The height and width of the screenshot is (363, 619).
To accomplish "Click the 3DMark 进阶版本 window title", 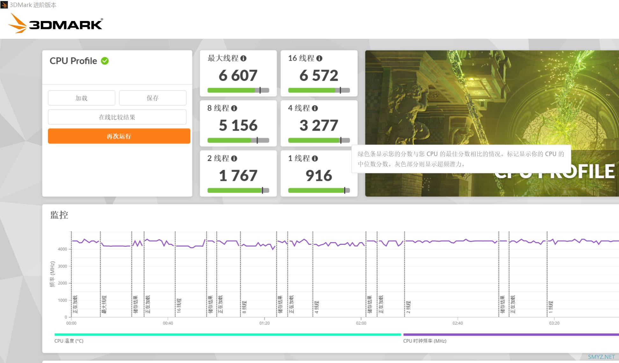I will click(33, 5).
